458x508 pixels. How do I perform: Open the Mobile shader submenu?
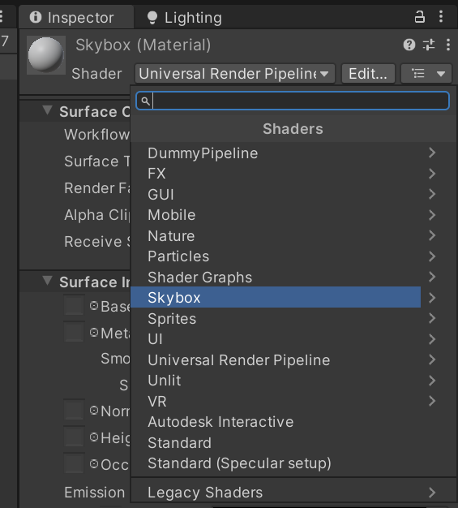(294, 215)
